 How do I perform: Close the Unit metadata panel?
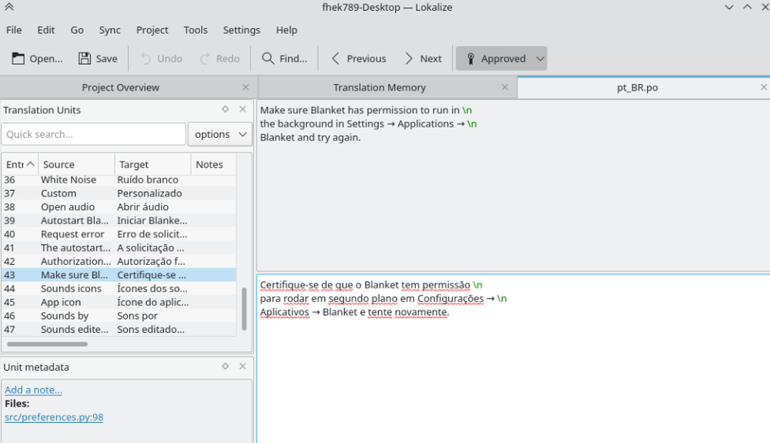243,366
